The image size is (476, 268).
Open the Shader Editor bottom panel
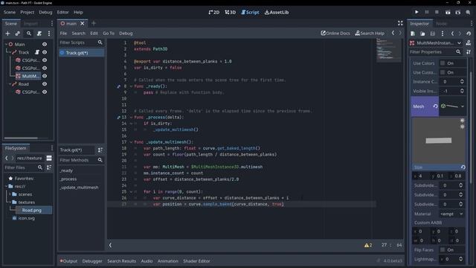196,261
